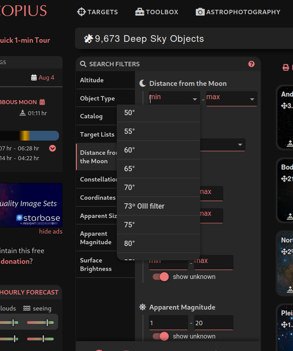Open the Catalog filter tab

pos(96,116)
